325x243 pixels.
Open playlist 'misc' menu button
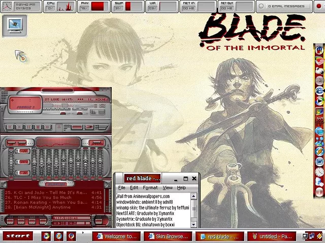pos(43,221)
